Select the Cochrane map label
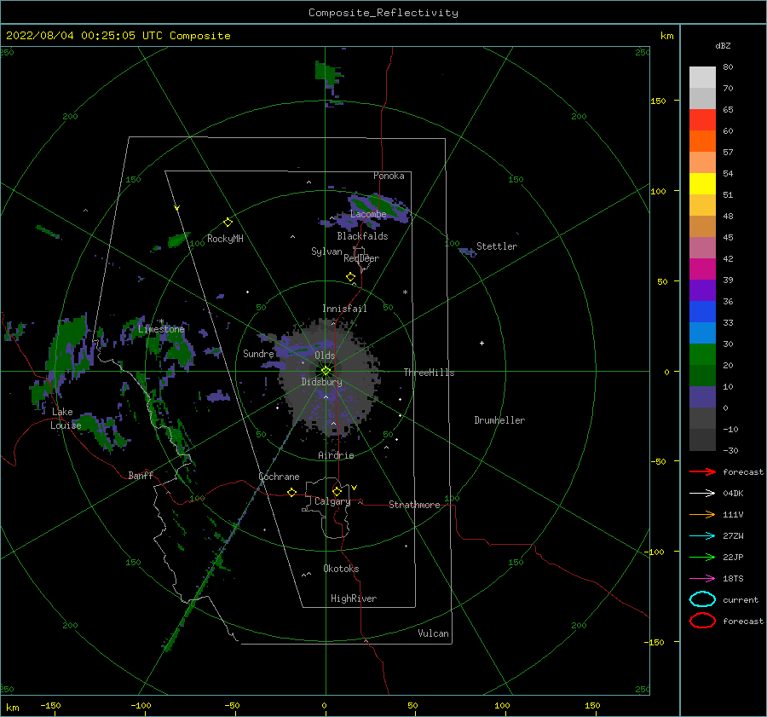Viewport: 767px width, 717px height. click(x=279, y=477)
